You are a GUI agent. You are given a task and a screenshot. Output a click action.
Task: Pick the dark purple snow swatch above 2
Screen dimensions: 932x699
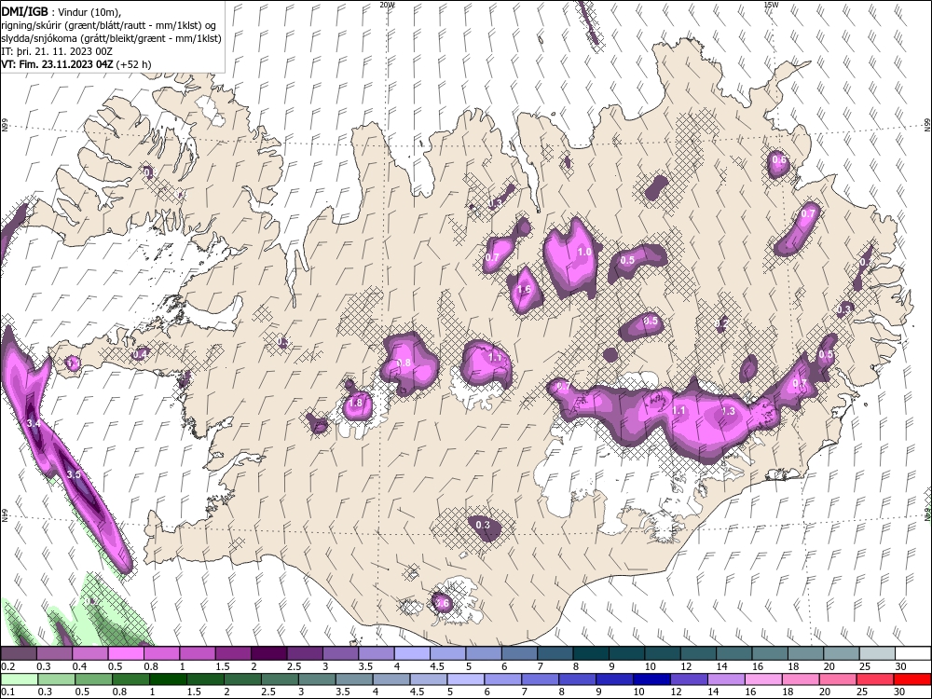[x=268, y=654]
